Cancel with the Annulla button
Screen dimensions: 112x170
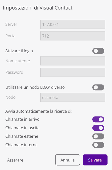click(x=68, y=160)
